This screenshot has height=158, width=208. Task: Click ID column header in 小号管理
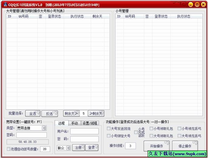click(x=120, y=16)
